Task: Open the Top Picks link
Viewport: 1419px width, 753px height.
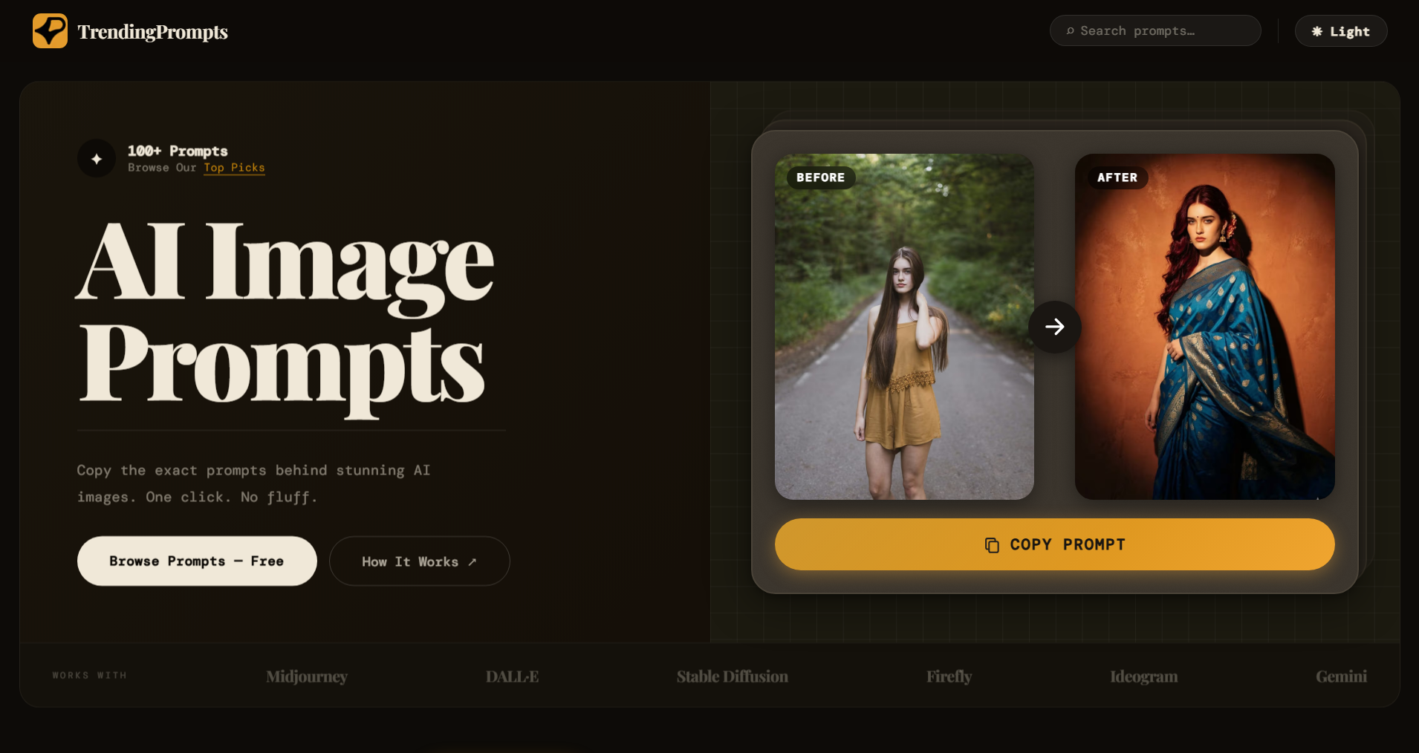Action: click(234, 168)
